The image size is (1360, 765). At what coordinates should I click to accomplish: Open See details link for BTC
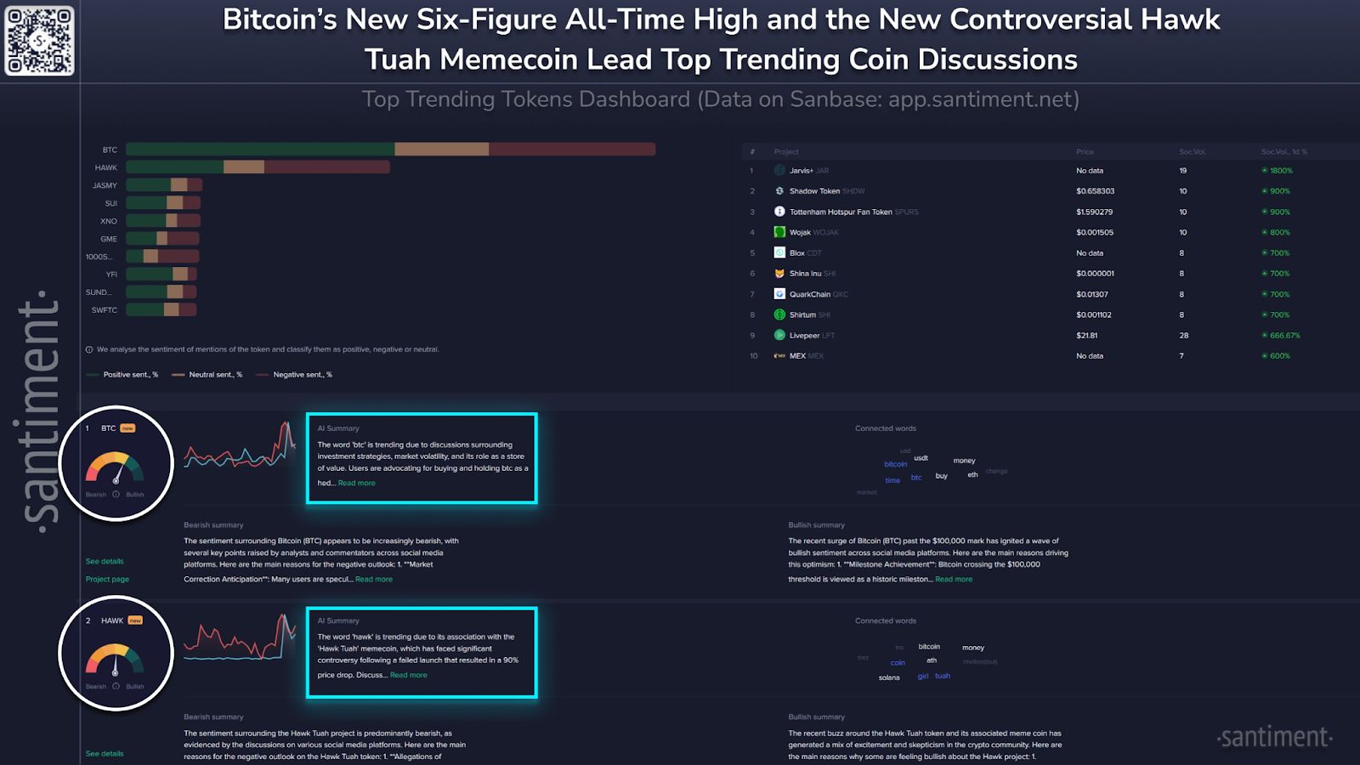tap(105, 561)
